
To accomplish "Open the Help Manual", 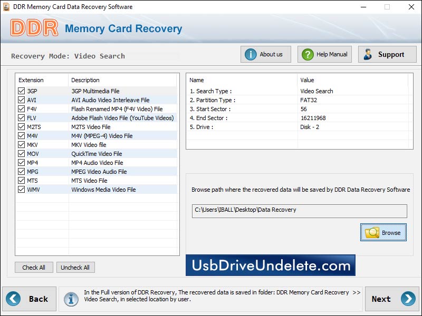I will [324, 54].
